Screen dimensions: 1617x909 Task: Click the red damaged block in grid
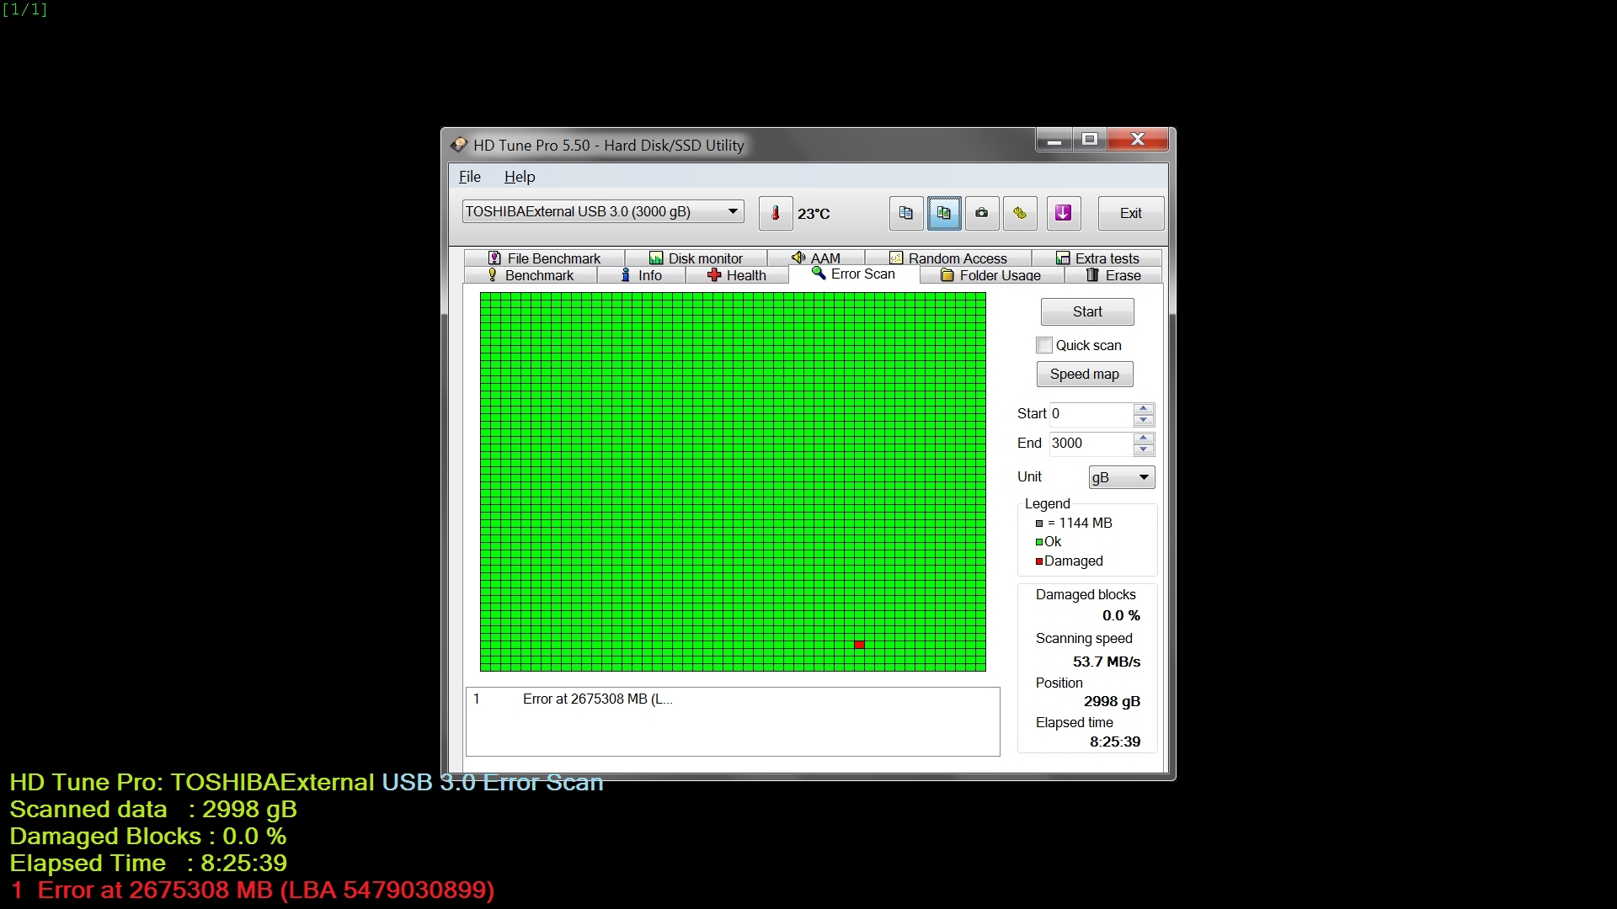coord(859,645)
